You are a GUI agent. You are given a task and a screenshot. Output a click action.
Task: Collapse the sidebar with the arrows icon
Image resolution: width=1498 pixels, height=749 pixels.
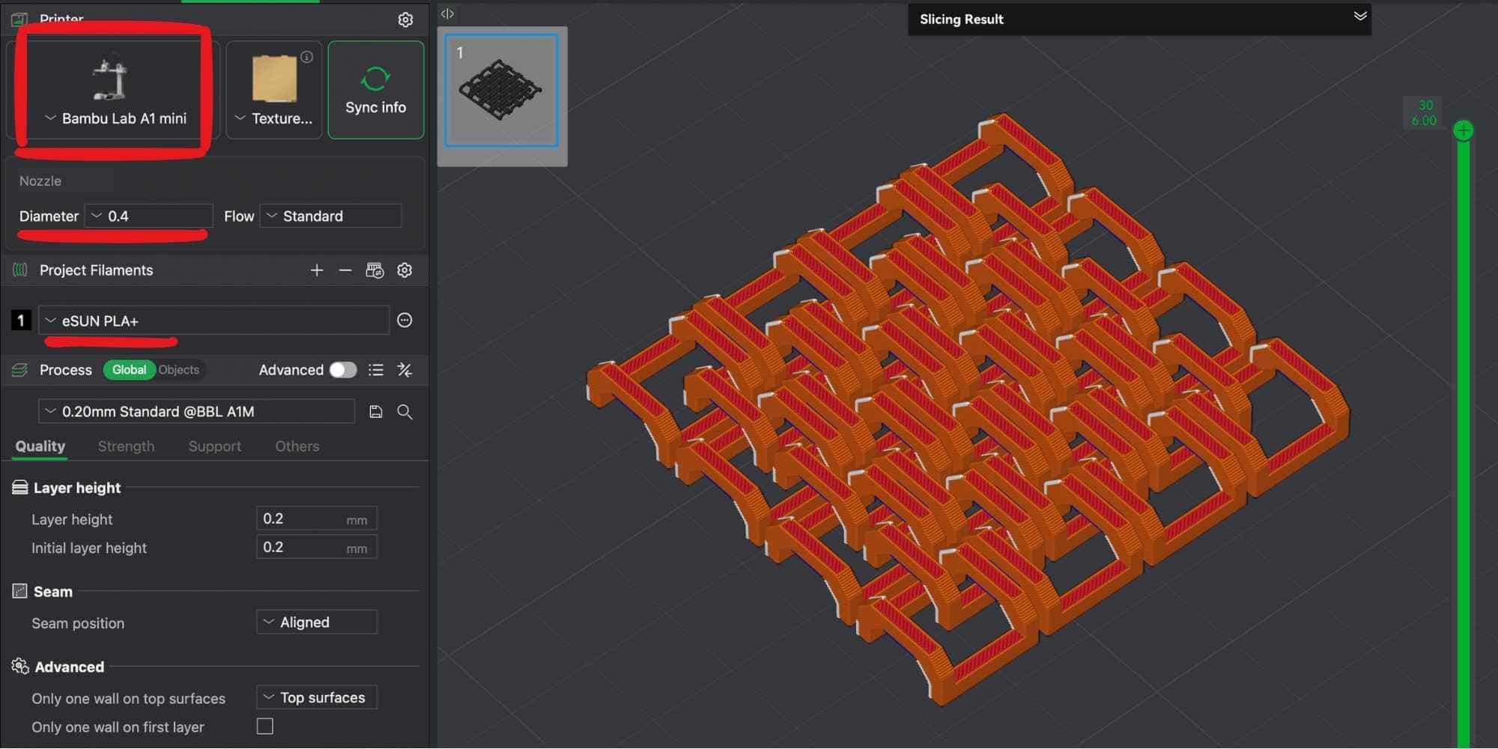pos(447,13)
